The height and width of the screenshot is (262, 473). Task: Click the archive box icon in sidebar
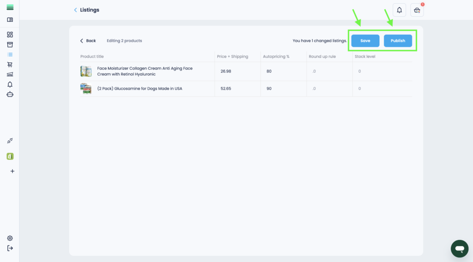[10, 45]
